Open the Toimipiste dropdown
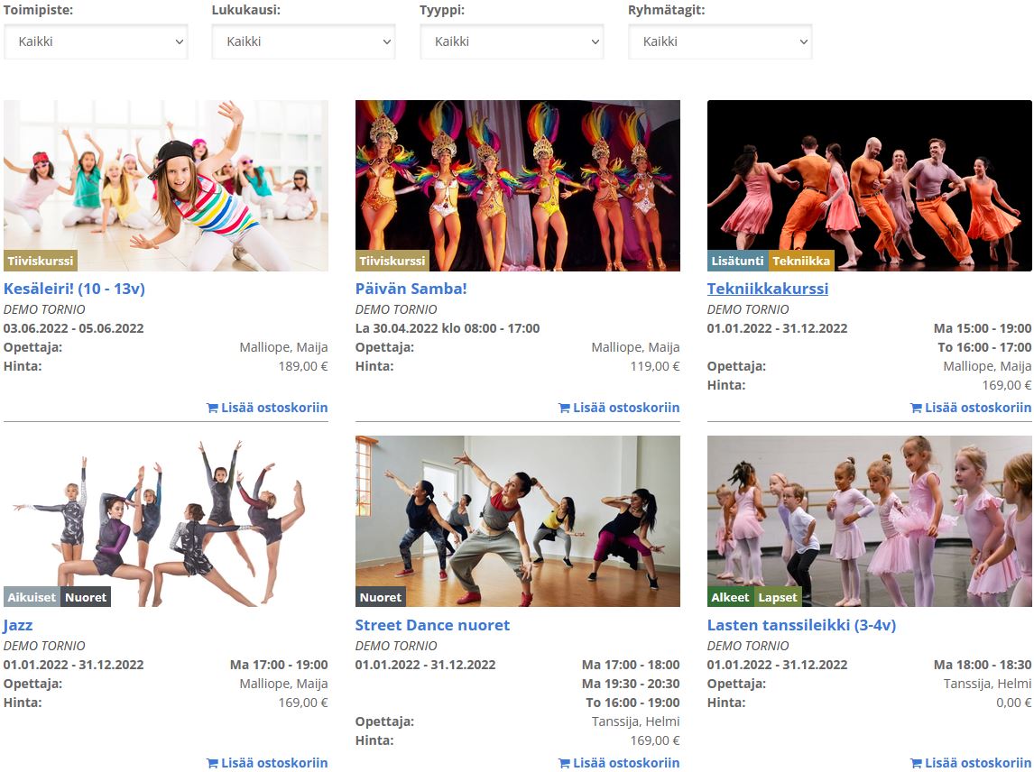 [96, 41]
